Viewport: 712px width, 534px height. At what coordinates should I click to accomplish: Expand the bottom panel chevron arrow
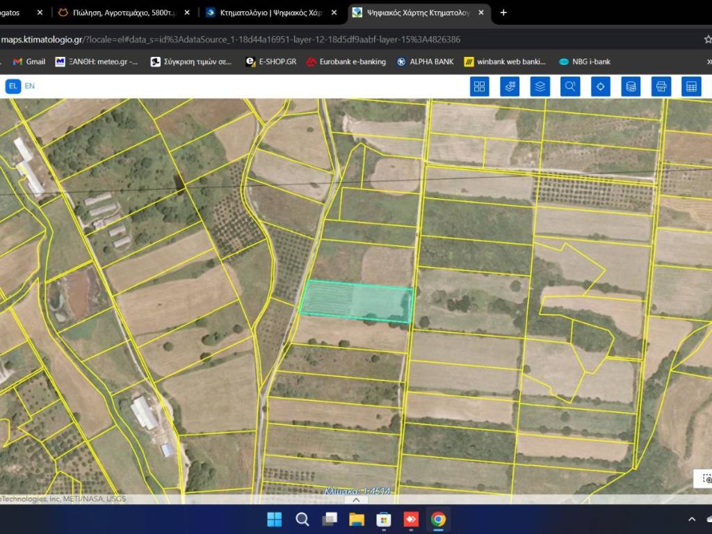[x=356, y=499]
